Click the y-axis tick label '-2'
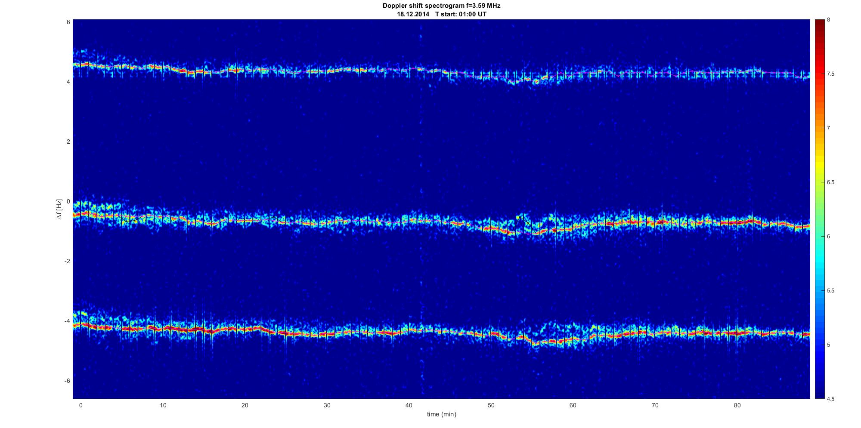861x428 pixels. coord(67,262)
